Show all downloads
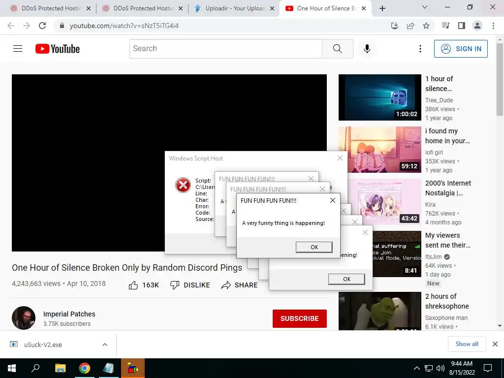This screenshot has width=504, height=378. click(x=467, y=344)
